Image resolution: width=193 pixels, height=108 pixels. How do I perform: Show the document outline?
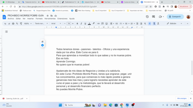[x=6, y=32]
